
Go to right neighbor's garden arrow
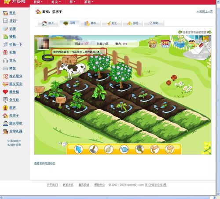209,32
